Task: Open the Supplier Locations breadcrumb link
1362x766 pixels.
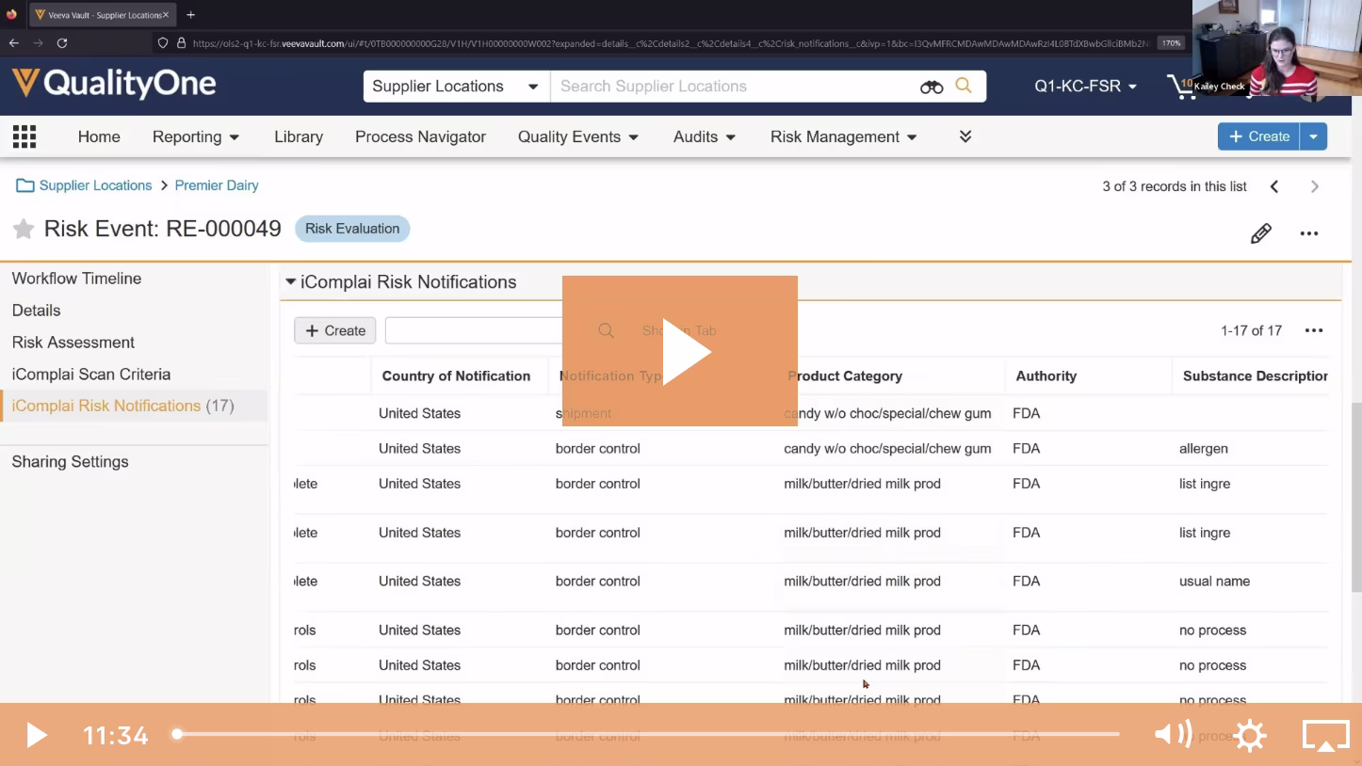Action: click(95, 185)
